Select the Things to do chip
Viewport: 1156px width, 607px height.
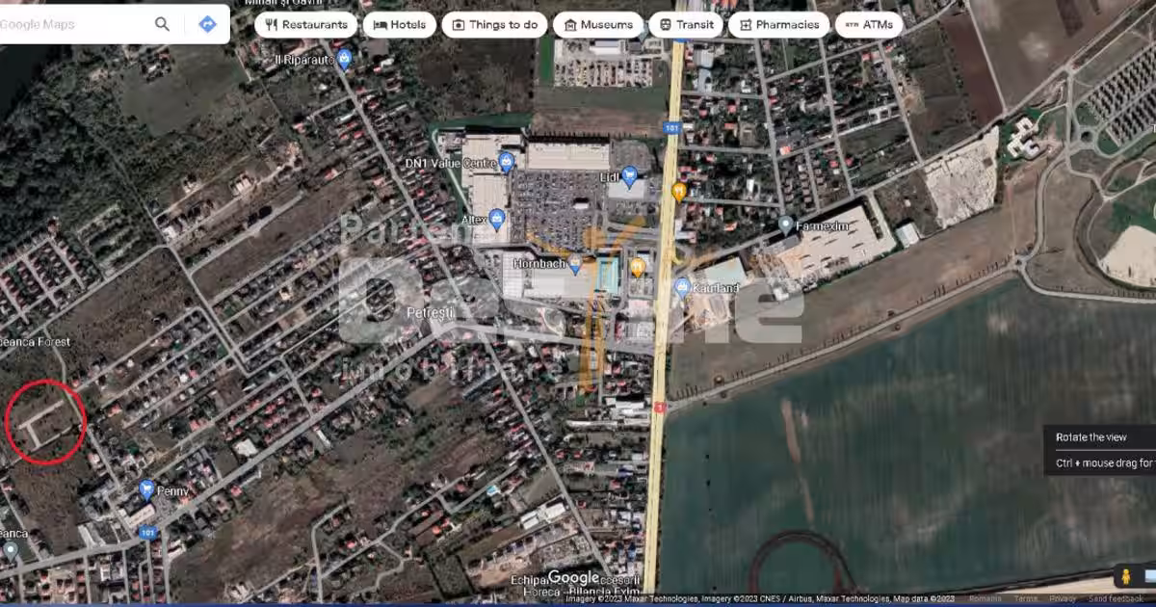click(494, 25)
